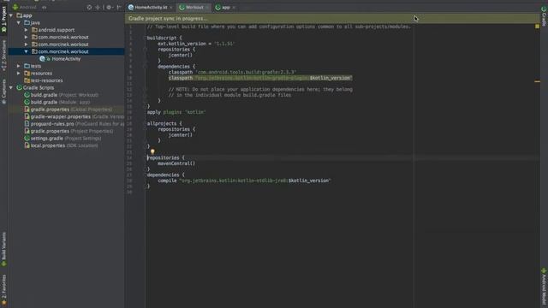Image resolution: width=548 pixels, height=308 pixels.
Task: Open proguard-rules.pro file
Action: click(x=74, y=124)
